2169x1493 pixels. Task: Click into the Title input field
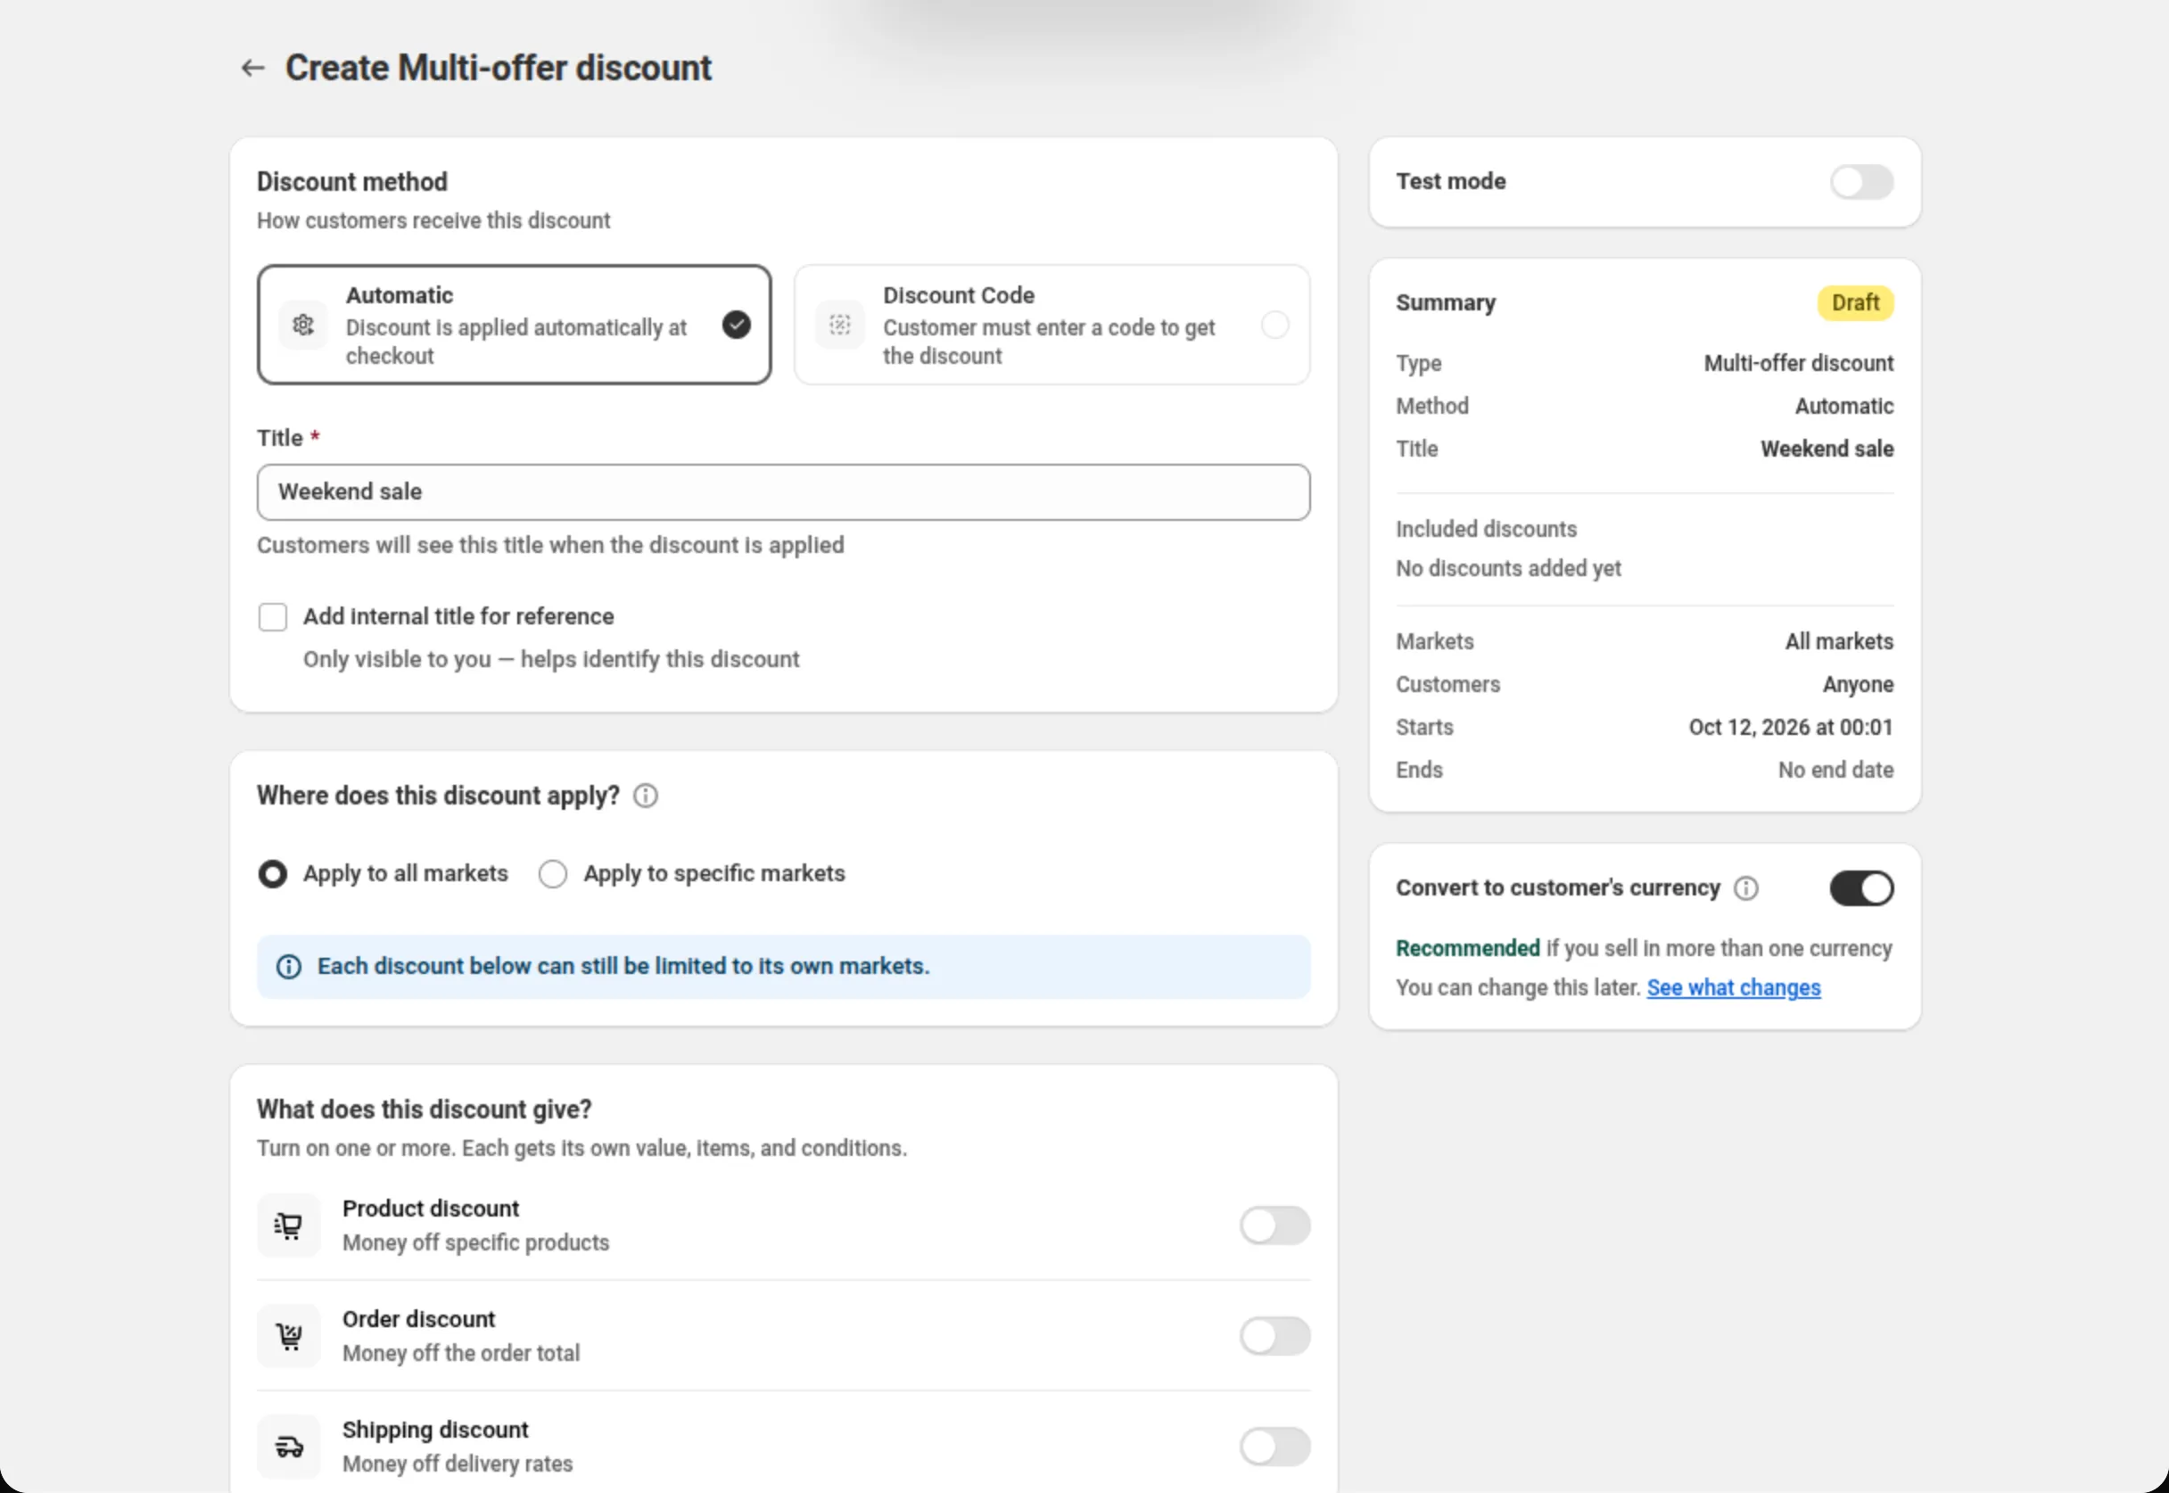784,492
